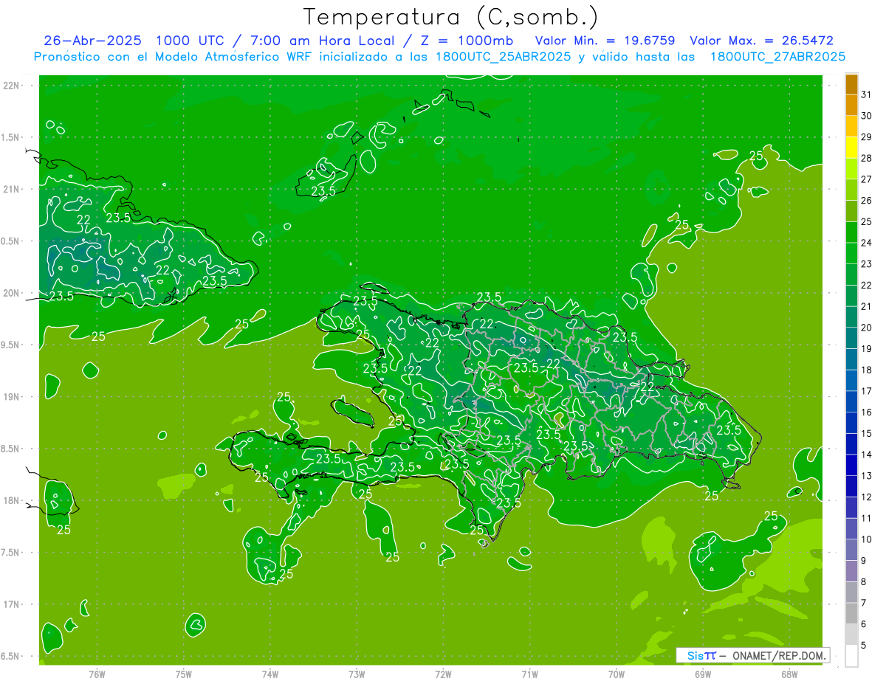Click the 20N latitude axis label
The image size is (886, 684).
coord(11,293)
